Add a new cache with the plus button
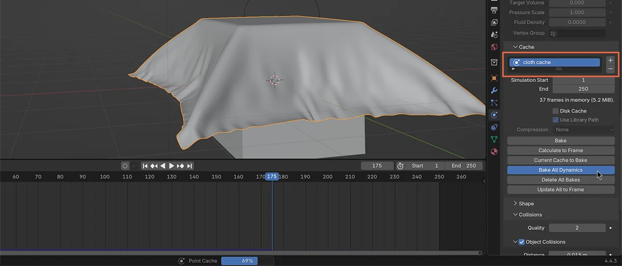This screenshot has height=266, width=622. tap(610, 61)
